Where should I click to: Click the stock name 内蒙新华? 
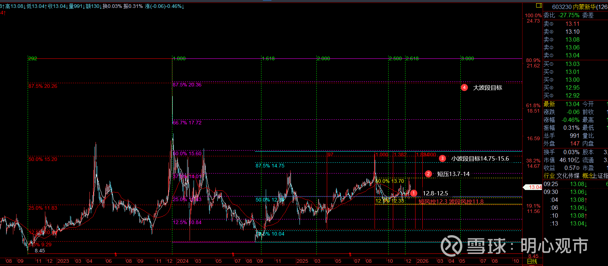[x=584, y=7]
